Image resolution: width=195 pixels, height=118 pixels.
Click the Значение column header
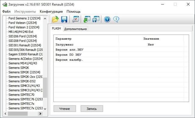(151, 39)
